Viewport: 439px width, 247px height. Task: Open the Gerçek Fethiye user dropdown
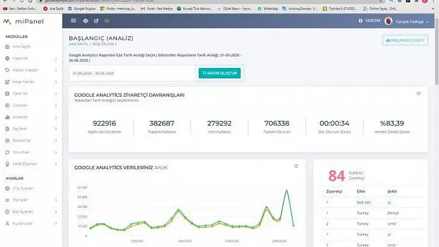[x=412, y=21]
